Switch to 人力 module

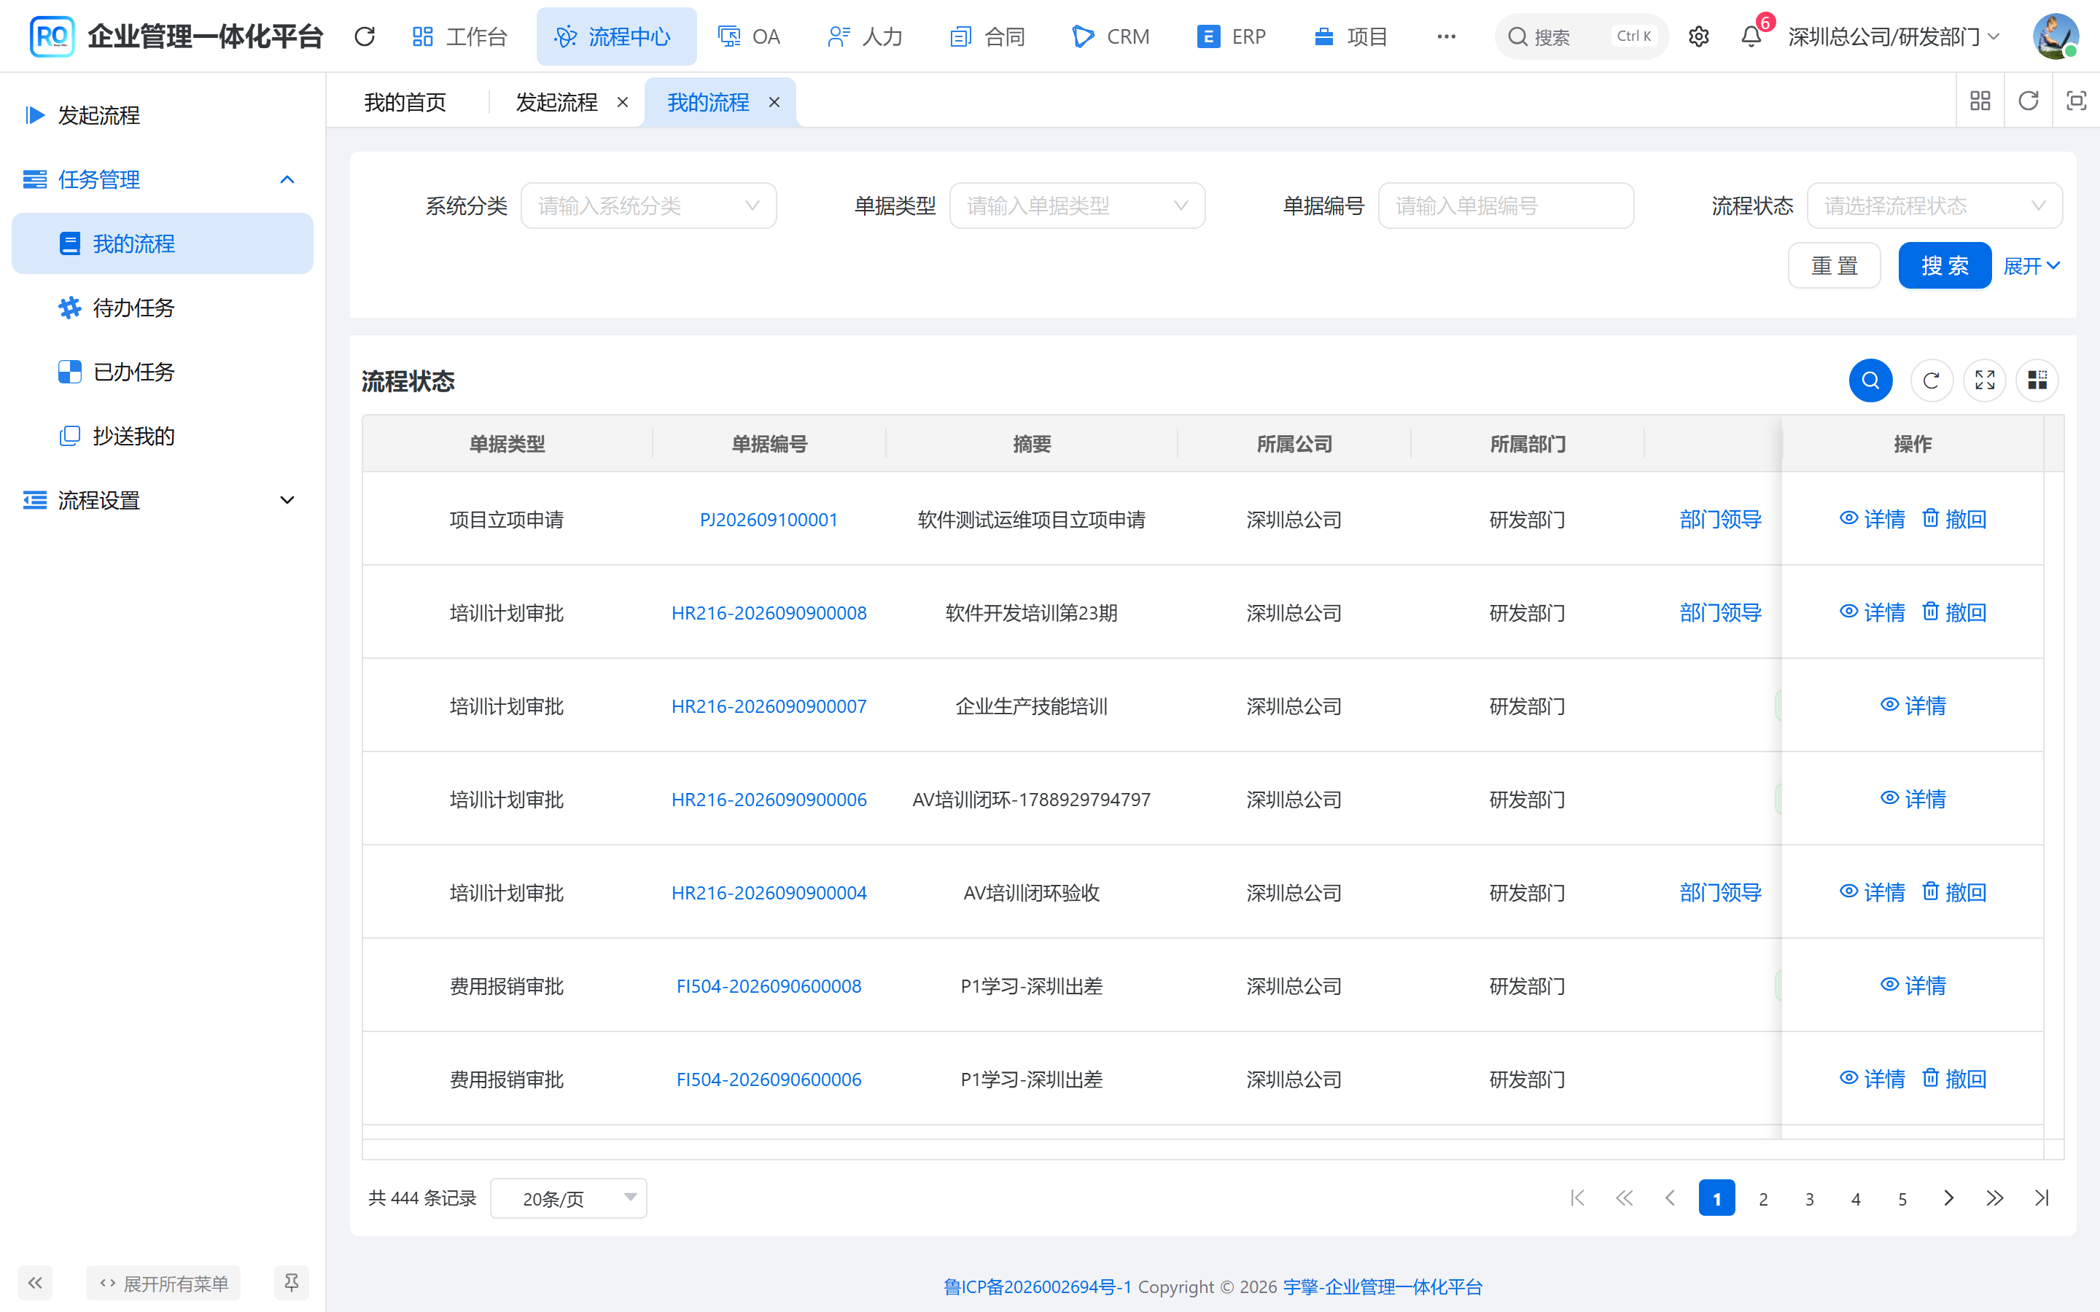(866, 36)
